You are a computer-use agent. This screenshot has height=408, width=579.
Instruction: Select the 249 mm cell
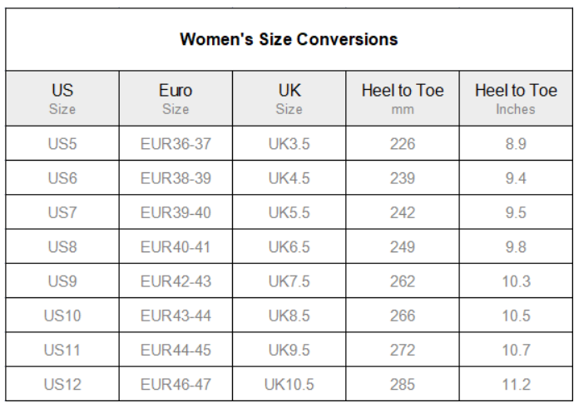coord(403,246)
